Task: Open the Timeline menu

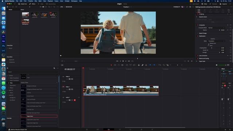Action: coord(31,1)
